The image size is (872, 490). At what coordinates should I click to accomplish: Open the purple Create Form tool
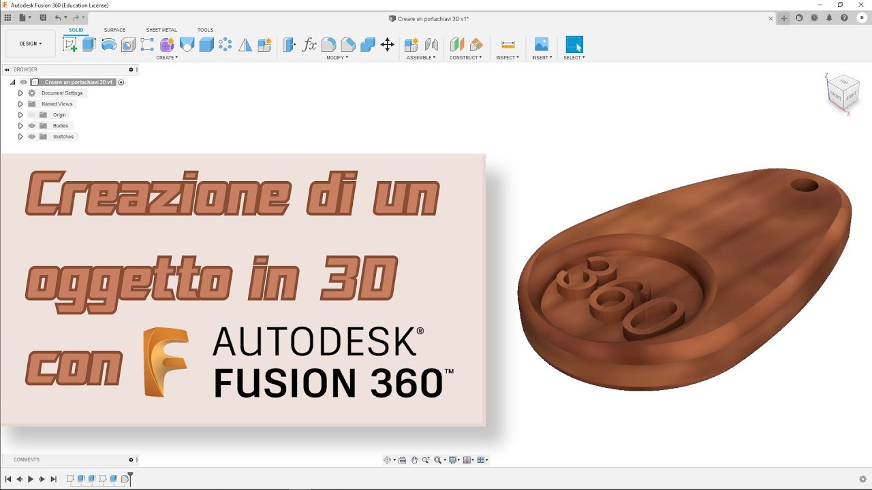167,45
